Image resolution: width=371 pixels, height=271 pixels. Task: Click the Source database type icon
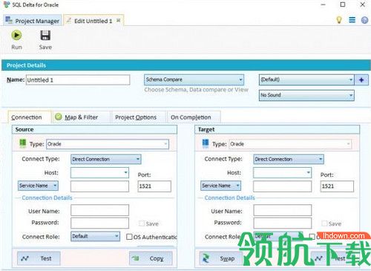pyautogui.click(x=22, y=143)
